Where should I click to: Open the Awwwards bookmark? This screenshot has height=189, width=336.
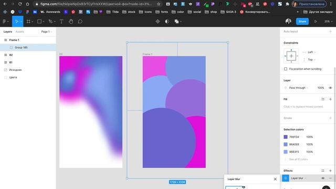click(50, 12)
